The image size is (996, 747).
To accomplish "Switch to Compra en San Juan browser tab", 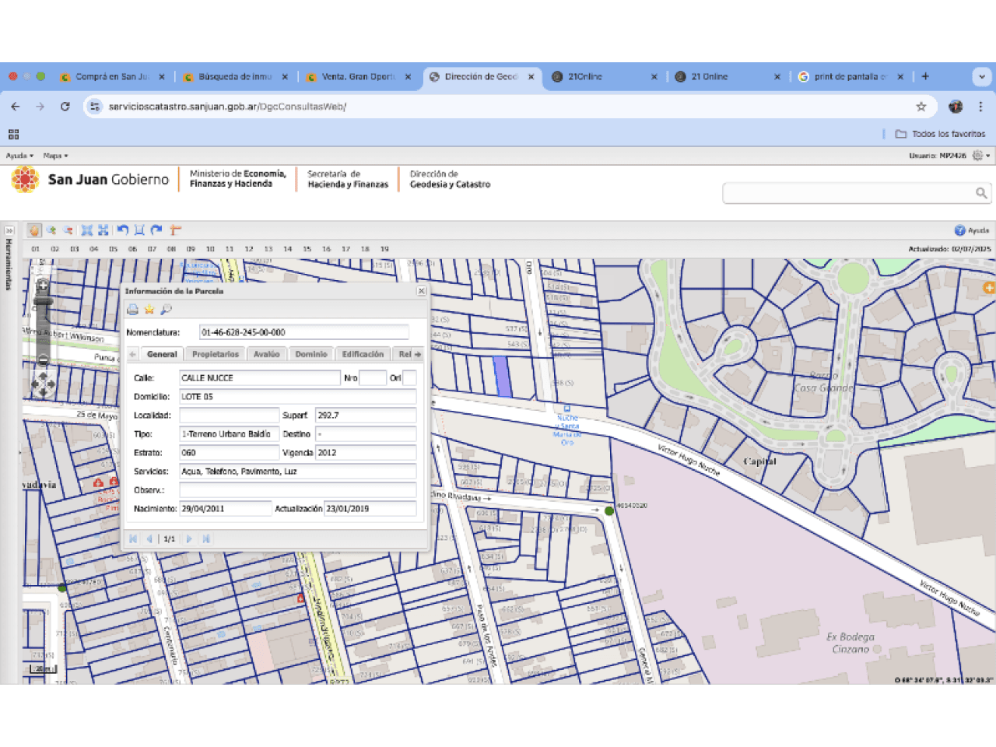I will 111,77.
